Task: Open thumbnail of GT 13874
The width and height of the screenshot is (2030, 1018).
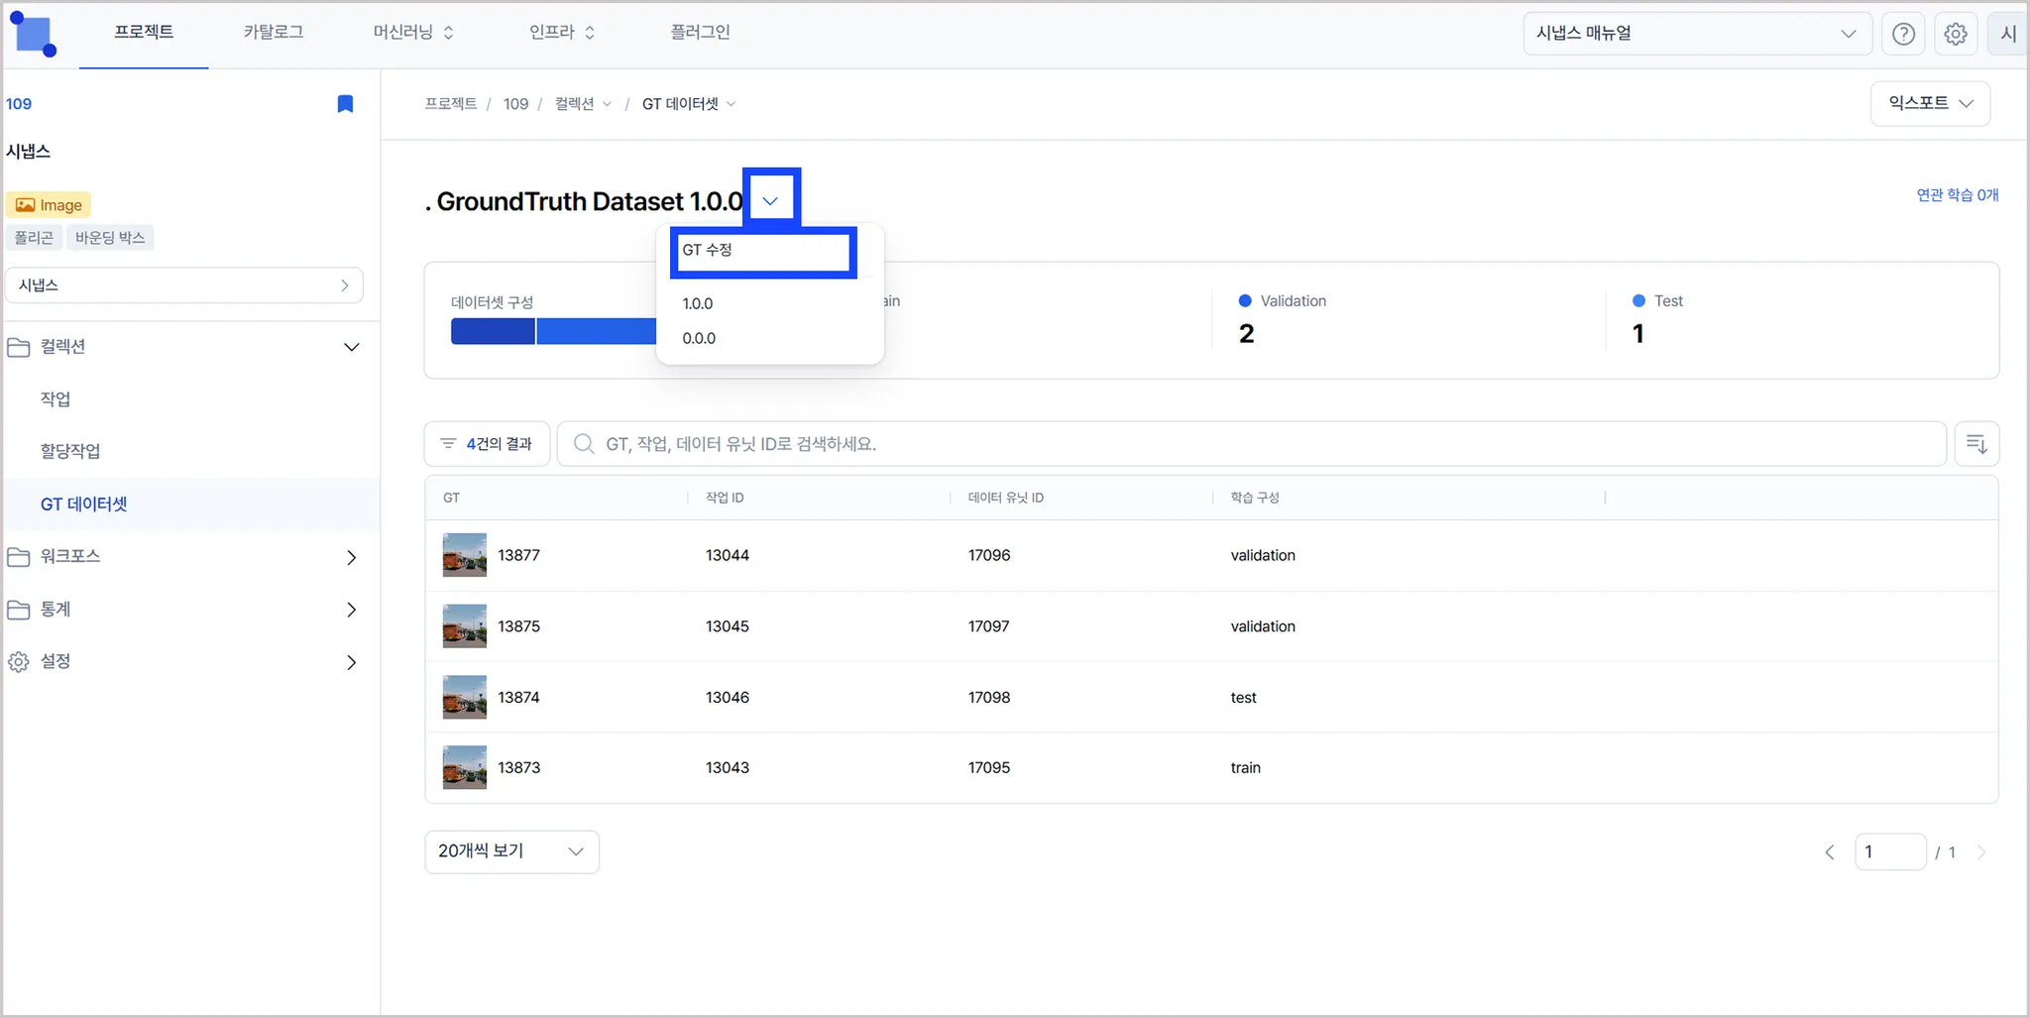Action: point(464,697)
